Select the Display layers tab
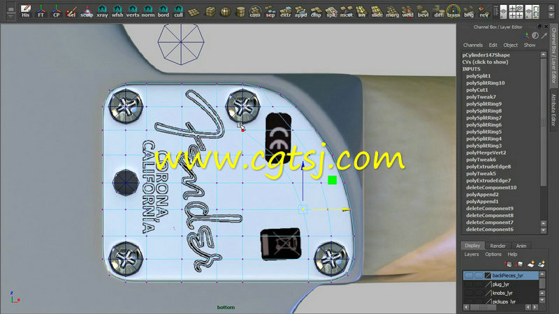 click(472, 246)
